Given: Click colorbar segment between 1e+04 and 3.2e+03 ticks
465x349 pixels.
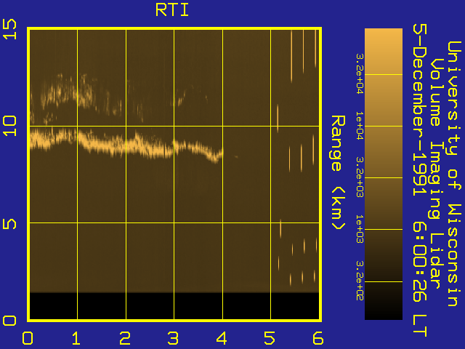Looking at the screenshot, I should click(x=384, y=152).
